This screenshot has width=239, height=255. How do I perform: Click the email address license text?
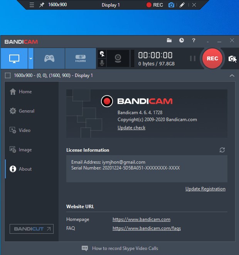(x=108, y=162)
